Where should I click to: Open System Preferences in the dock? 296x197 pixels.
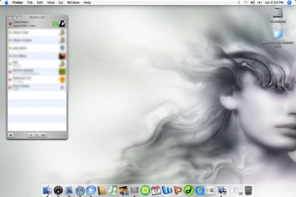coord(210,190)
